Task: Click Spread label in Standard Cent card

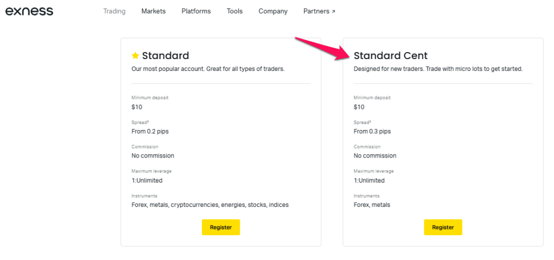Action: pyautogui.click(x=362, y=122)
